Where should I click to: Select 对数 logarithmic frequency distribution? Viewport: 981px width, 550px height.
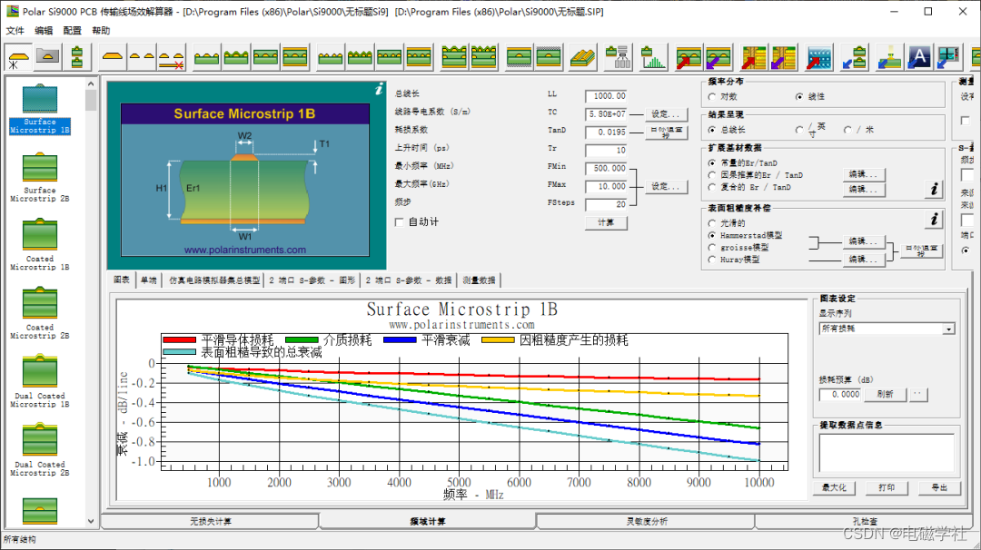[x=712, y=97]
